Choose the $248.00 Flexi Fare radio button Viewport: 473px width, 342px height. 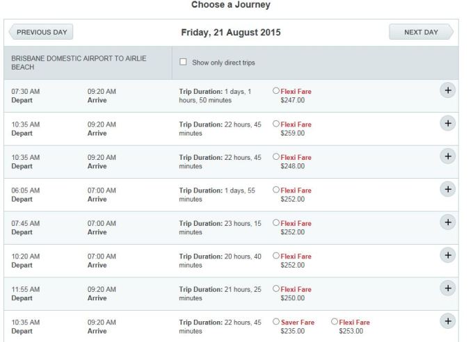tap(276, 157)
